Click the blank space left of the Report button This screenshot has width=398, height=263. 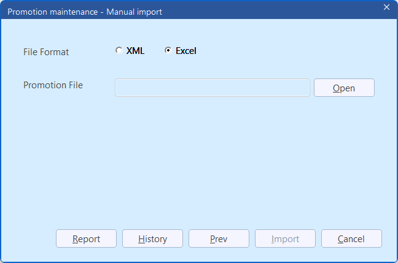coord(31,239)
